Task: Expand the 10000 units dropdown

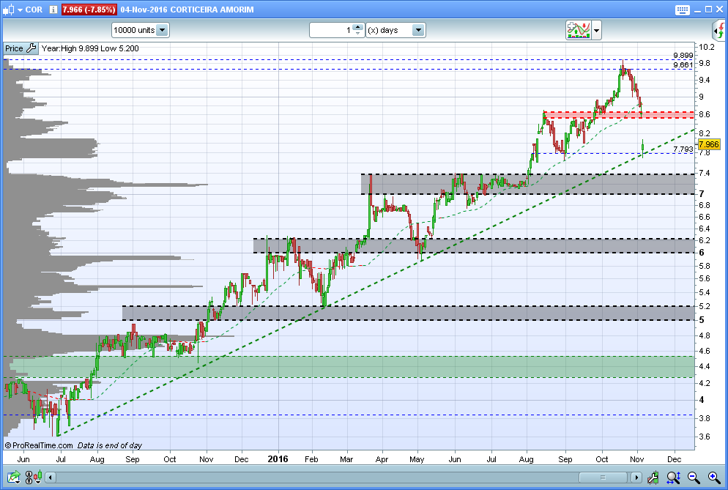Action: tap(140, 30)
